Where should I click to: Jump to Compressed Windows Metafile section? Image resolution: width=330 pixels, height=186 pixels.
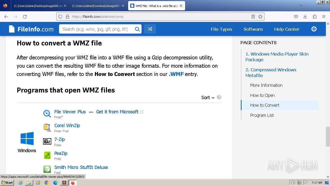pyautogui.click(x=271, y=73)
